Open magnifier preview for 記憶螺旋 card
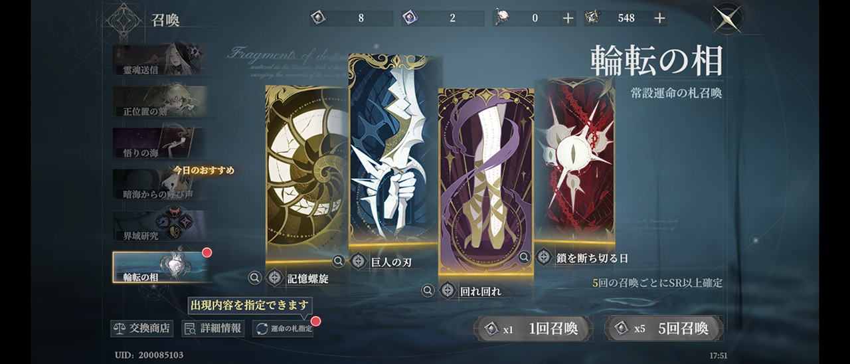The height and width of the screenshot is (364, 850). pos(255,278)
